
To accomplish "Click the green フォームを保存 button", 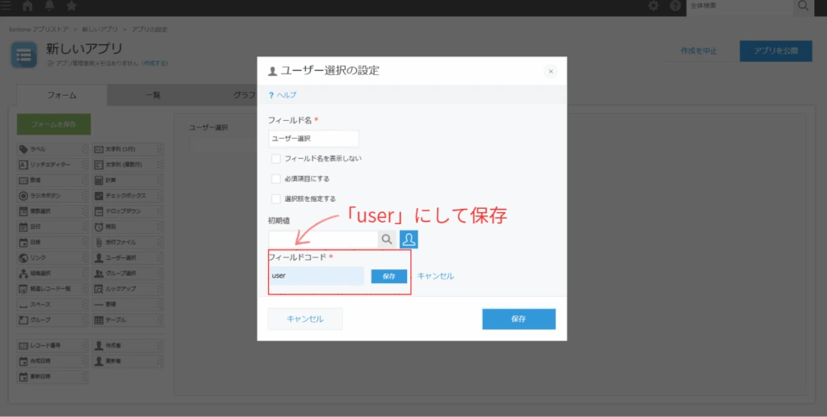I will 54,124.
